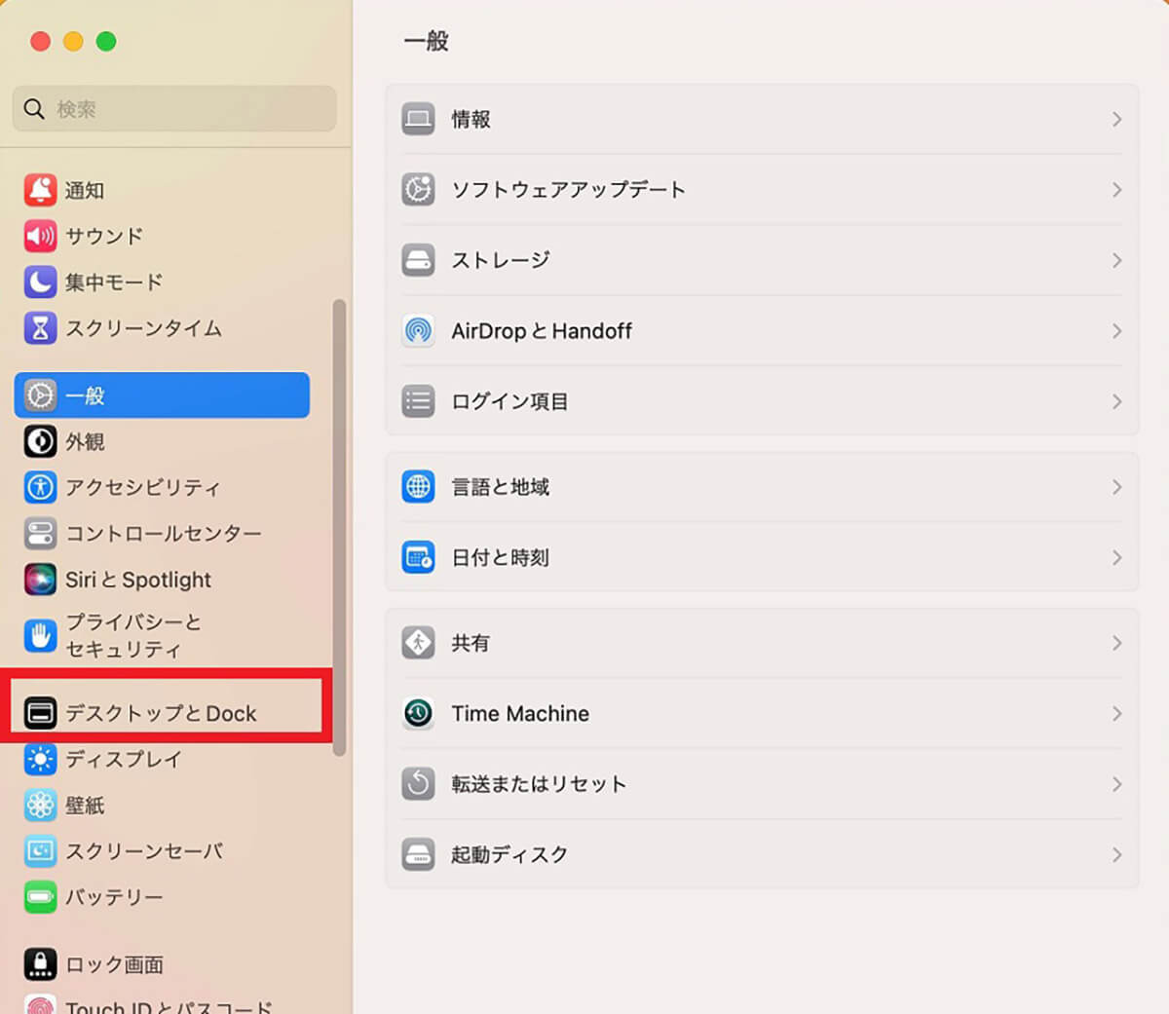Expand the Time Machine row chevron
Viewport: 1169px width, 1014px height.
[1116, 713]
